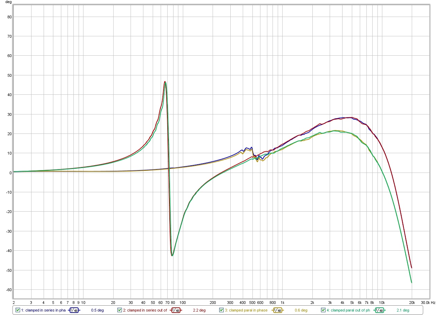
Task: Select legend label '1: clamped in series in pha'
Action: [43, 310]
